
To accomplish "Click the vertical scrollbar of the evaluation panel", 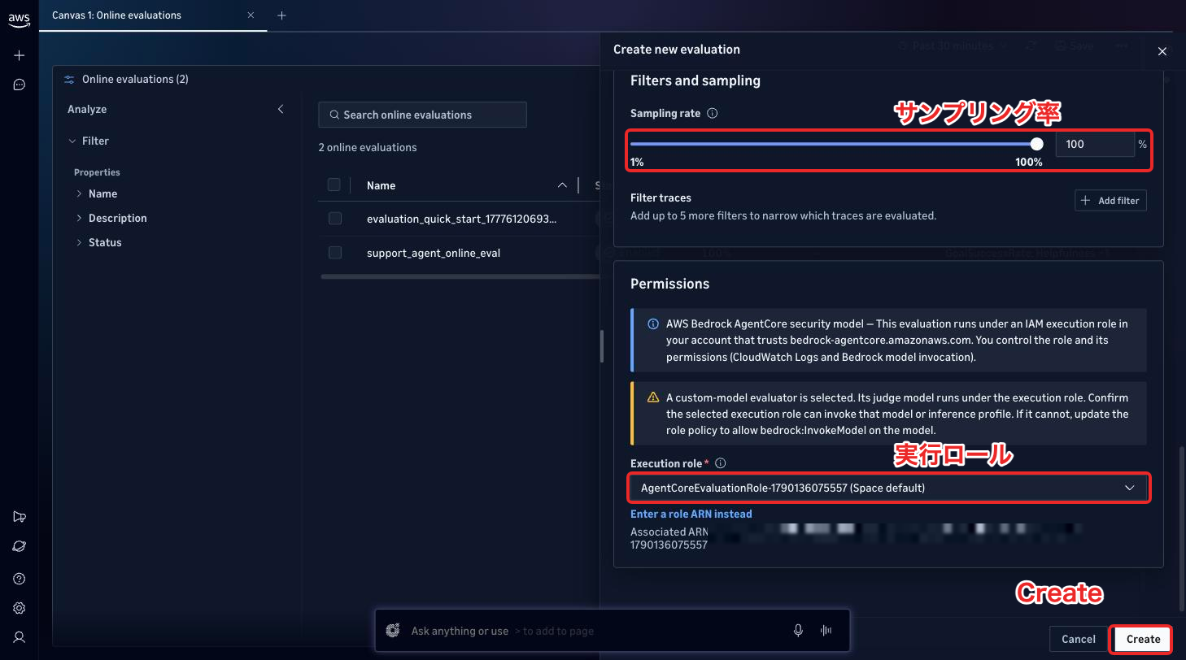I will click(x=1182, y=528).
